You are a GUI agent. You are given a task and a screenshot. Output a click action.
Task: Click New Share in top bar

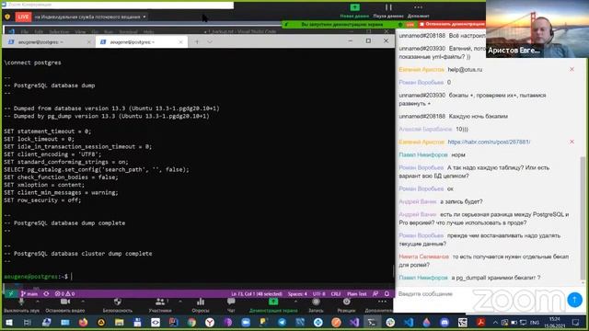coord(354,10)
